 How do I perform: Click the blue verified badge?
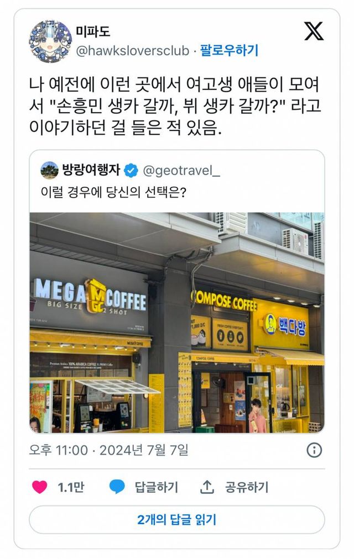click(131, 171)
